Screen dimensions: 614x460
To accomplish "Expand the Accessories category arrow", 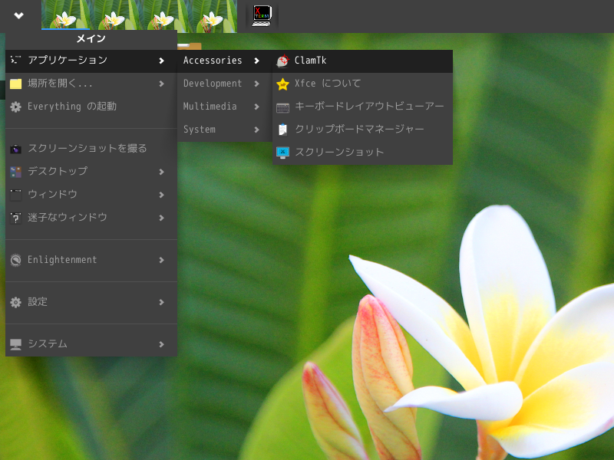I will tap(256, 61).
